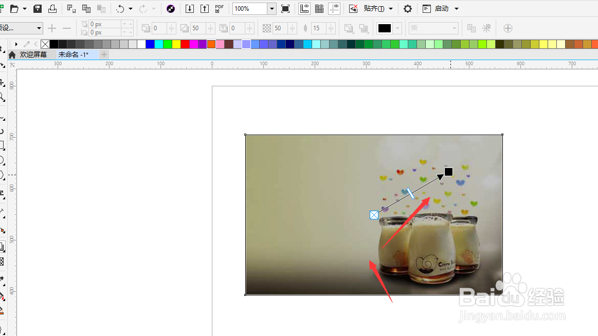Click the Import icon with down arrow

pos(190,8)
